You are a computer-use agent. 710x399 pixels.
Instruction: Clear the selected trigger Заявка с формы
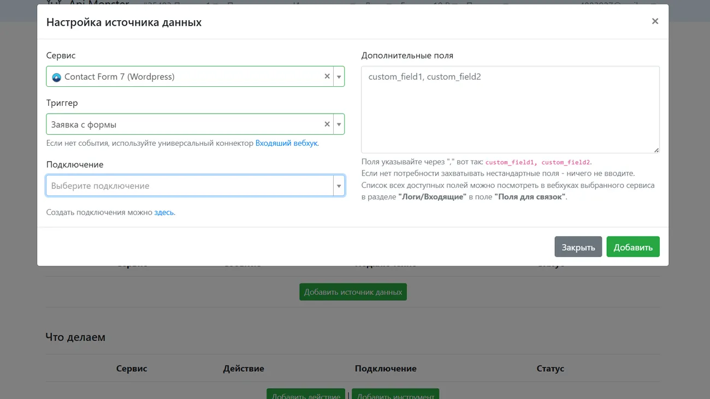tap(327, 124)
